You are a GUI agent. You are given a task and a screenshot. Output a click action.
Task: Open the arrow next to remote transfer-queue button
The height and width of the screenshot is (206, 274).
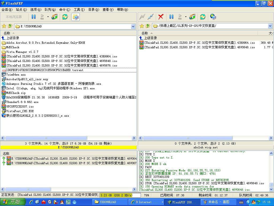186,17
